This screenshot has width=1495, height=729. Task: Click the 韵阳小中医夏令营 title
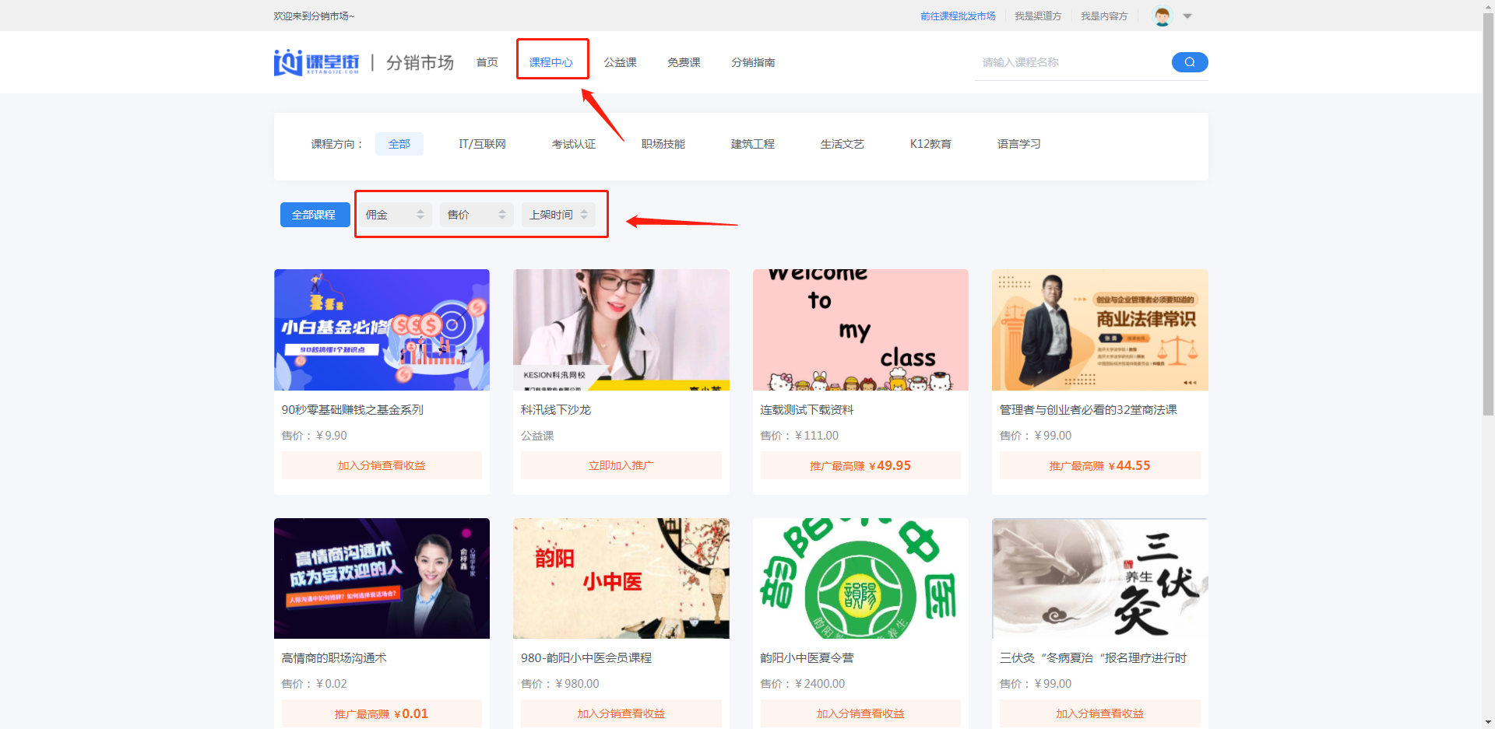[807, 657]
